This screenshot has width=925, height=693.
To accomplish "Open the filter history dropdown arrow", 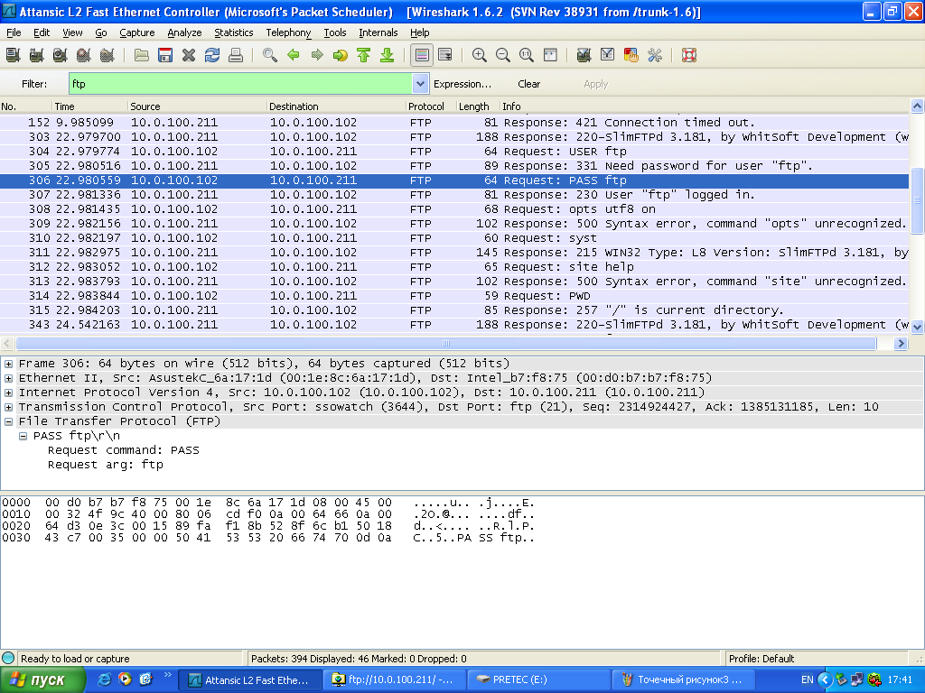I will (x=420, y=84).
